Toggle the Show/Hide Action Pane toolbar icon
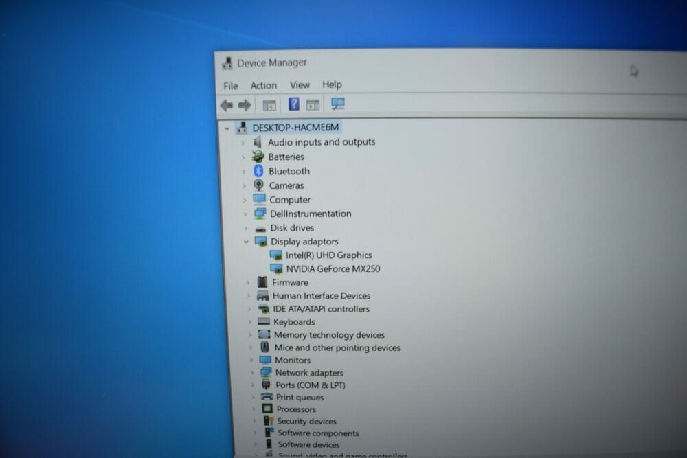 click(x=313, y=104)
